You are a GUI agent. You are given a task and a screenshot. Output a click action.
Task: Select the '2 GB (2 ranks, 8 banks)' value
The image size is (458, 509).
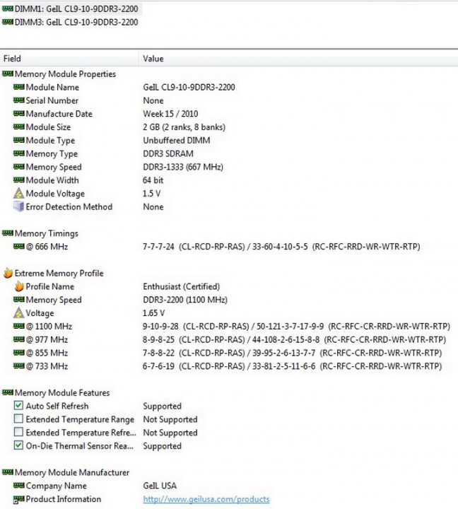tap(184, 127)
